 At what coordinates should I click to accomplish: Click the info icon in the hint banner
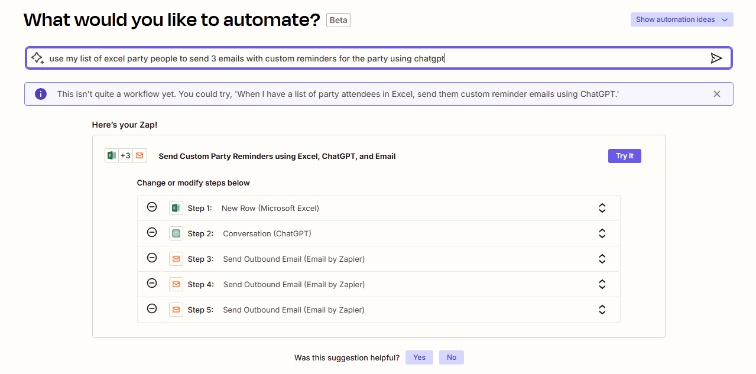[x=41, y=94]
